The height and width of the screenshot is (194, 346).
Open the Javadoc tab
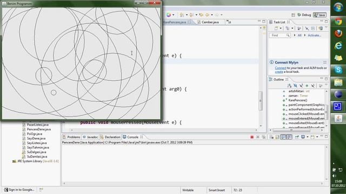[x=90, y=137]
